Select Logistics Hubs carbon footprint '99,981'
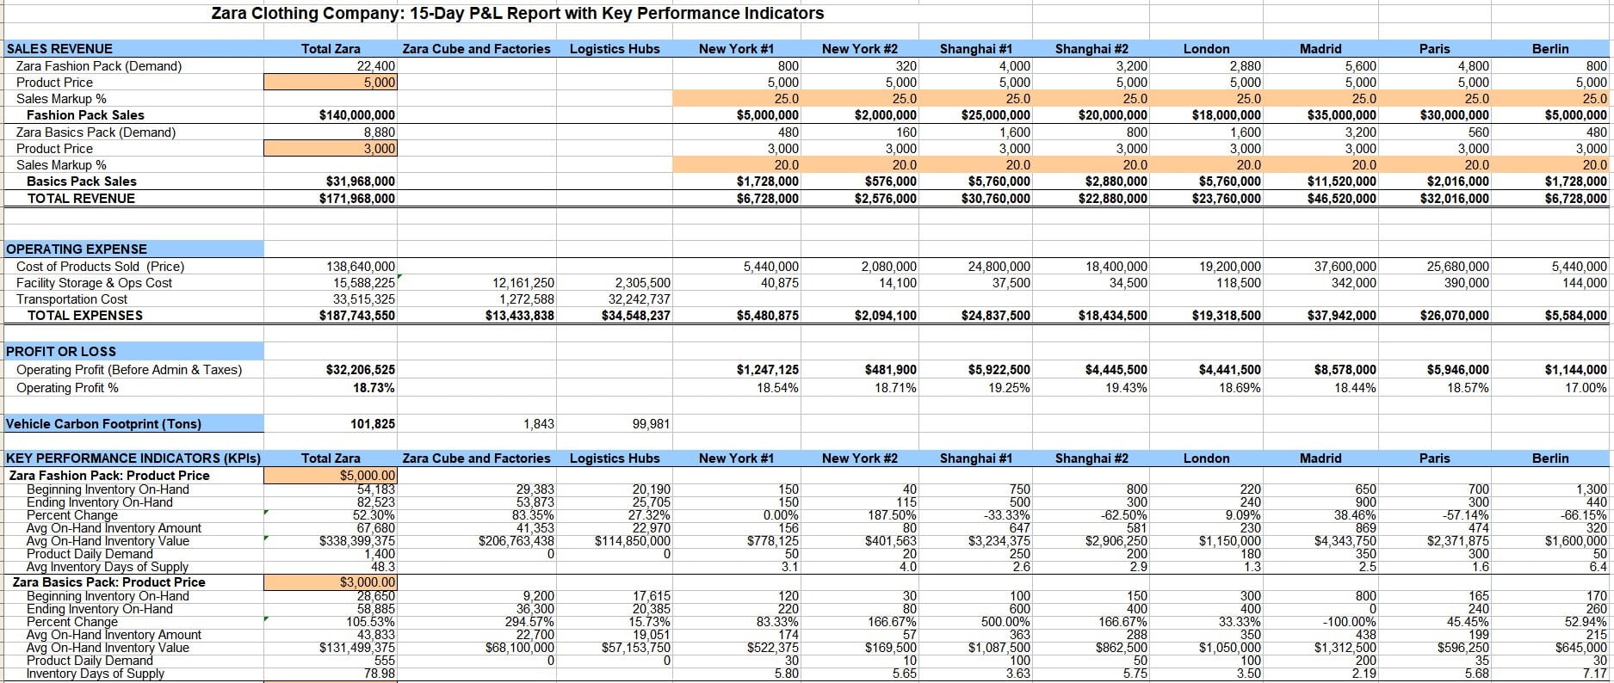Image resolution: width=1614 pixels, height=683 pixels. click(651, 424)
